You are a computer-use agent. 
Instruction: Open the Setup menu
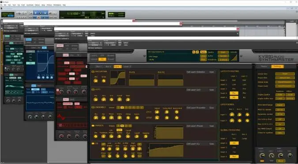43,5
